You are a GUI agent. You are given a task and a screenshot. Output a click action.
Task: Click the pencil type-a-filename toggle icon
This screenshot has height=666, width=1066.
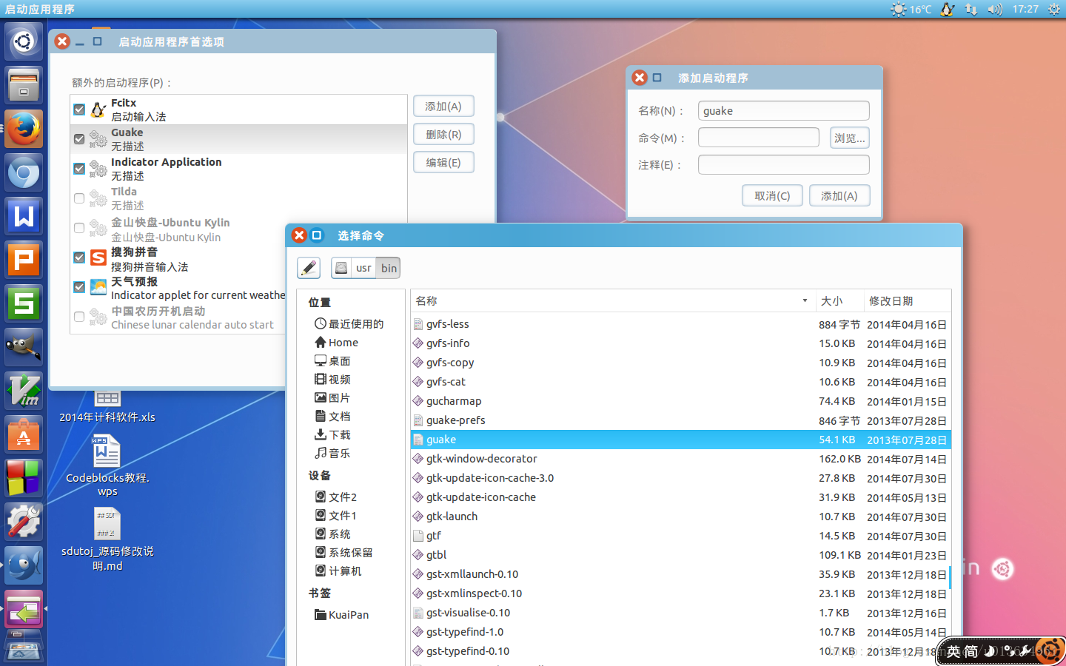[309, 268]
